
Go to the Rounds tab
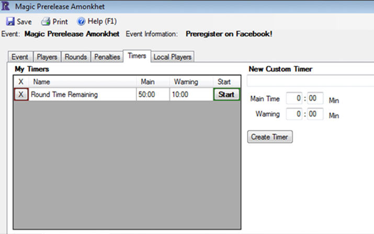pyautogui.click(x=76, y=57)
